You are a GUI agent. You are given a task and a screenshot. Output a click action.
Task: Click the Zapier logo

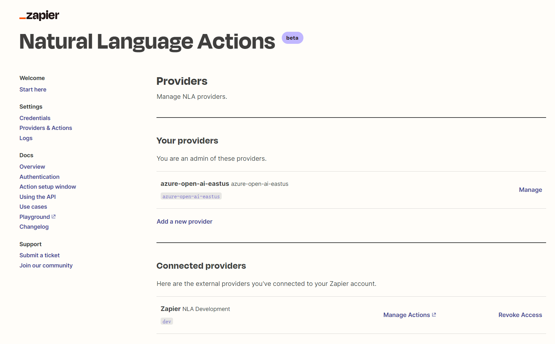click(x=39, y=16)
